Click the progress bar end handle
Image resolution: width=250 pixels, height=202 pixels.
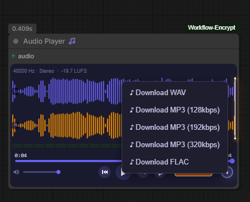coord(232,161)
